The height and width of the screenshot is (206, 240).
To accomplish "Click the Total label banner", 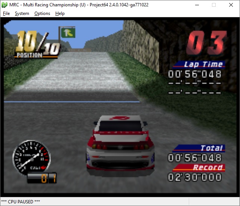I will pyautogui.click(x=199, y=148).
